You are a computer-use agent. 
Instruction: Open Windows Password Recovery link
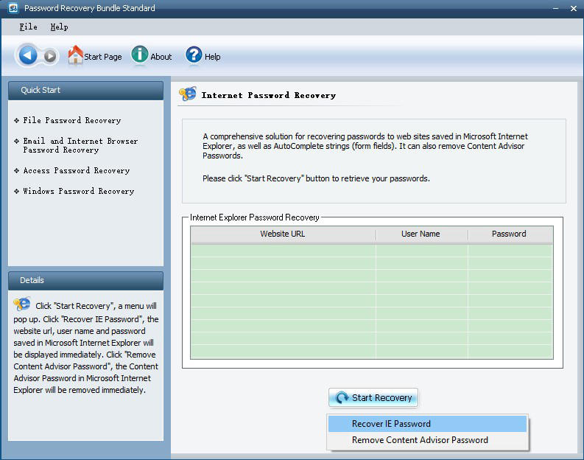(79, 191)
